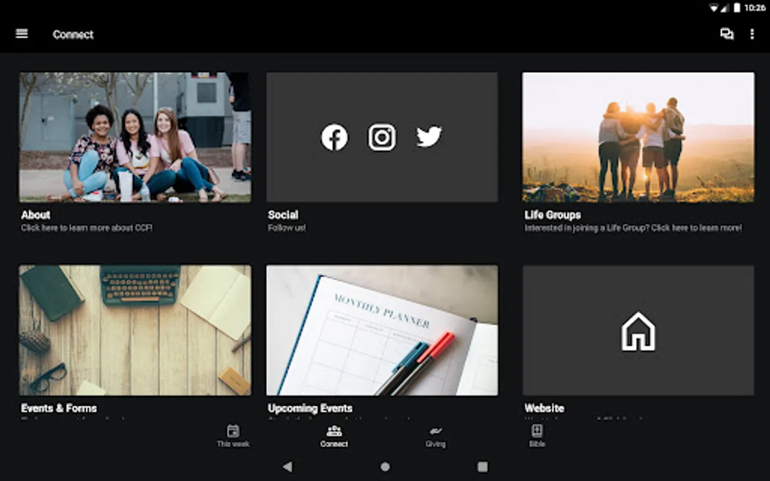Click the 'Follow us!' text
This screenshot has width=770, height=481.
pyautogui.click(x=287, y=228)
